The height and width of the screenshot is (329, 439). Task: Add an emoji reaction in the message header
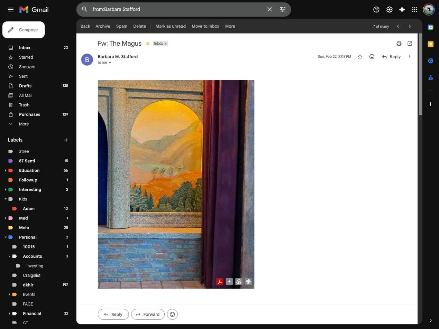pos(372,57)
